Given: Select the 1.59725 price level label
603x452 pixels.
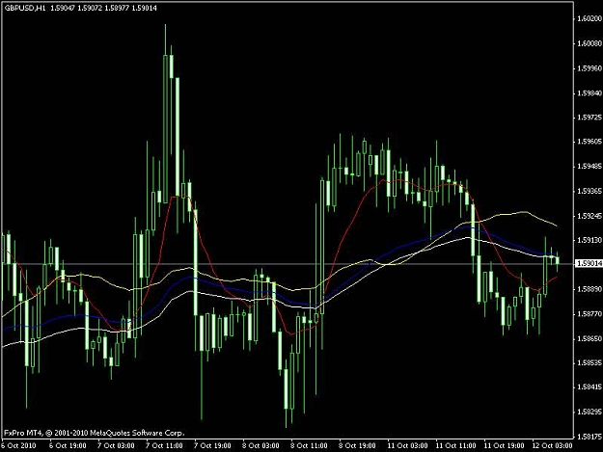Looking at the screenshot, I should point(589,118).
